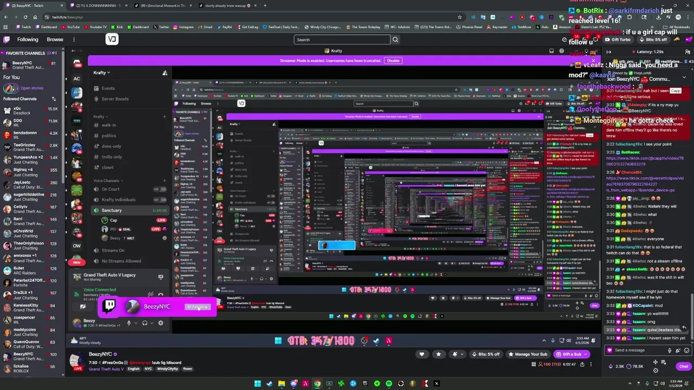Open the Grand Theft Auto V category link

coord(106,369)
